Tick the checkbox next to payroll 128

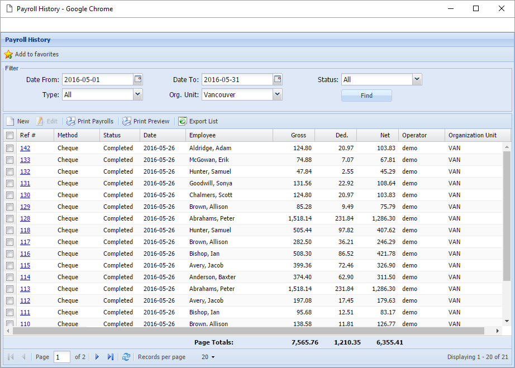(x=9, y=218)
